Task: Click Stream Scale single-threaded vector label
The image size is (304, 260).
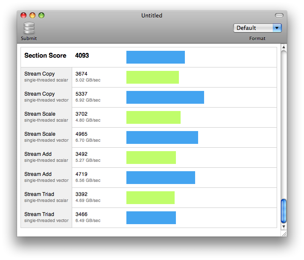Action: (47, 137)
